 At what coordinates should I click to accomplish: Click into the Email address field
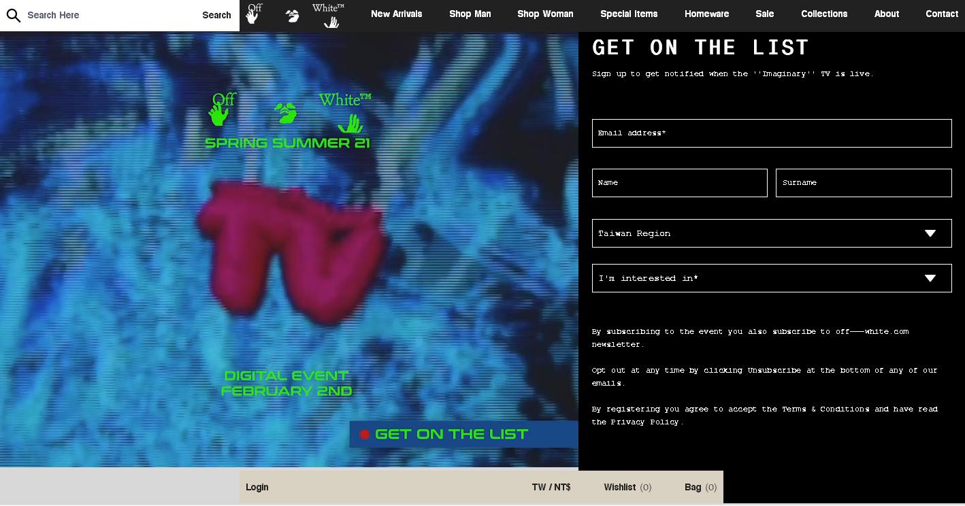[772, 133]
